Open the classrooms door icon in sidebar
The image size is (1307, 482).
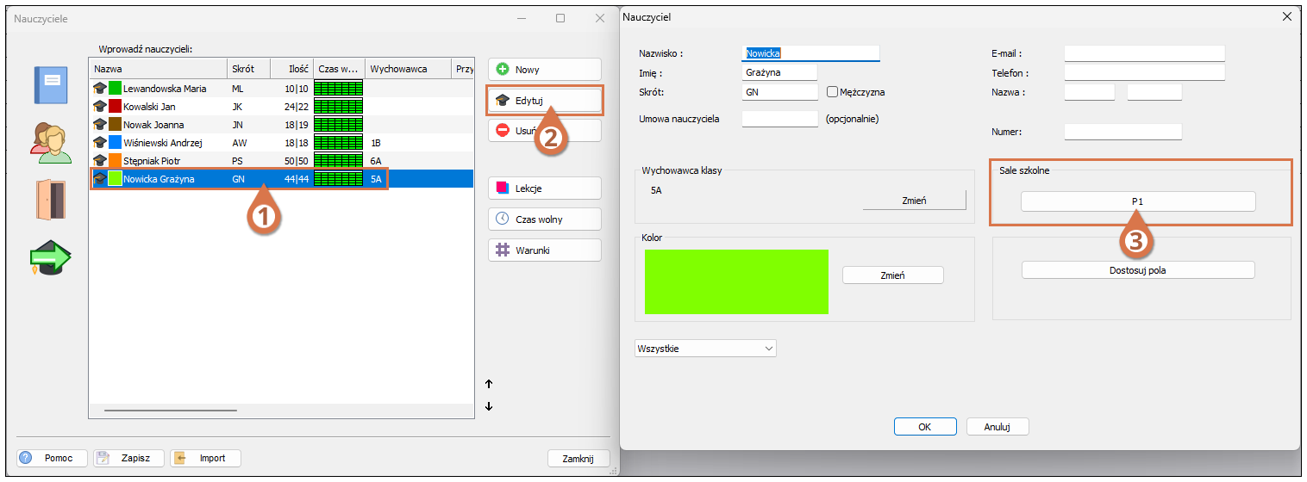pyautogui.click(x=52, y=200)
